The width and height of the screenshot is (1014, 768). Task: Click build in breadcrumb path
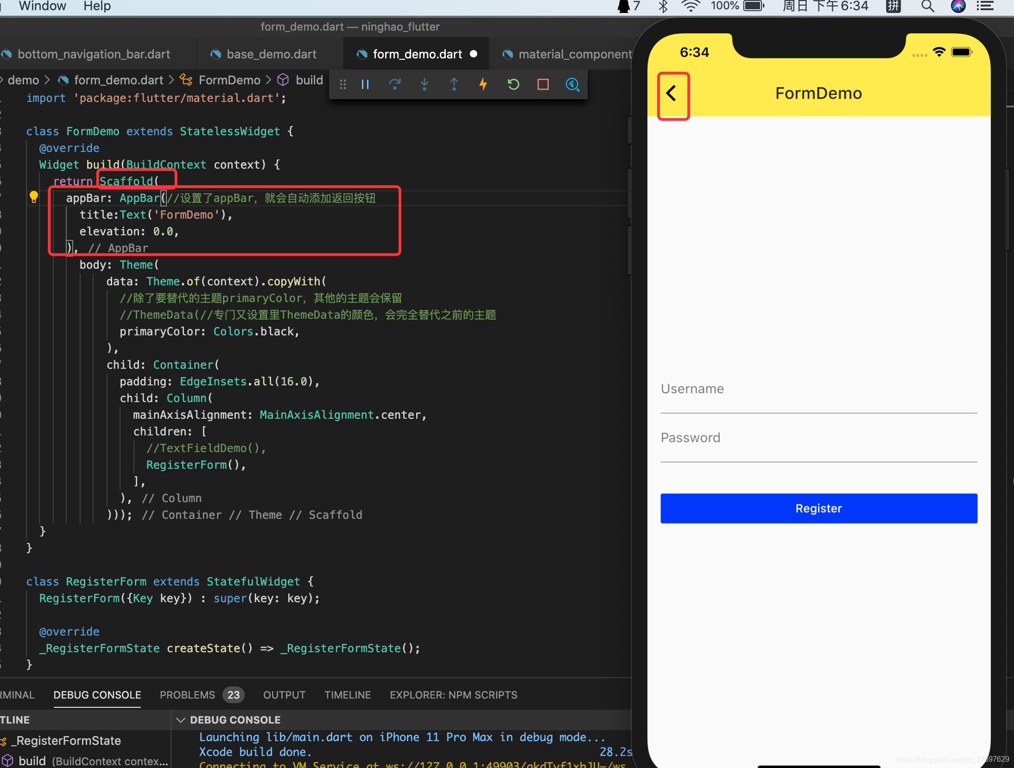point(309,80)
